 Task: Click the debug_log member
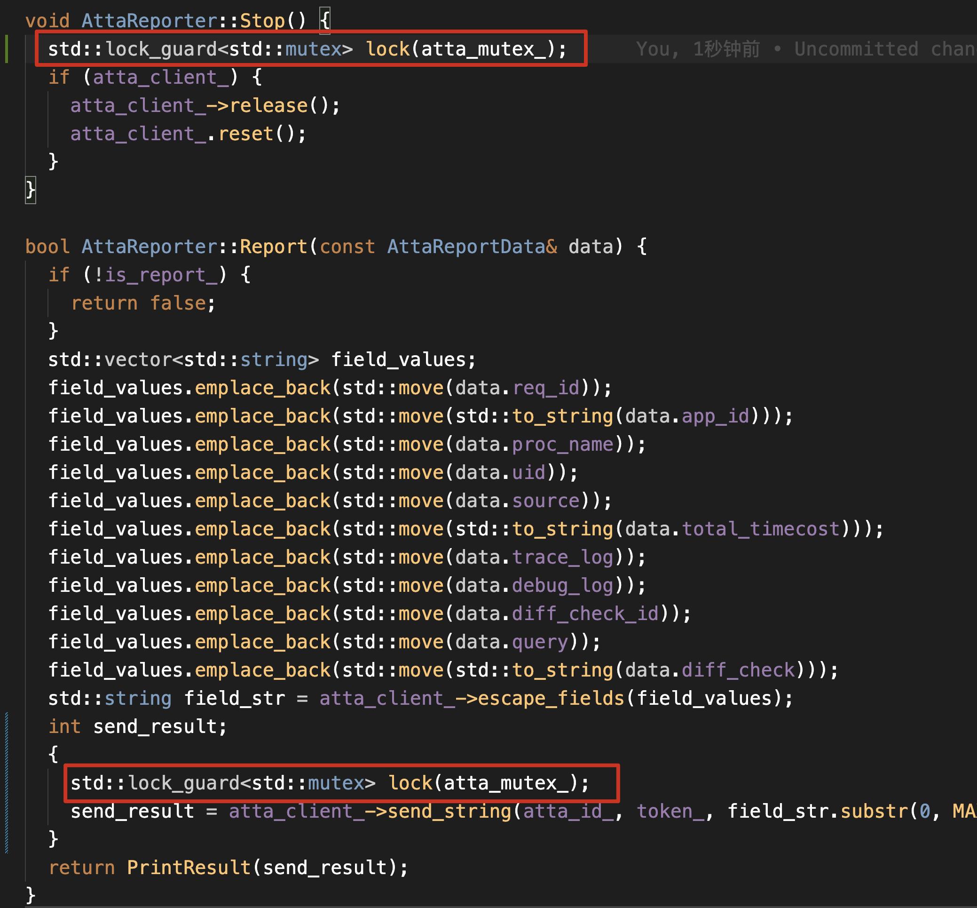[x=563, y=586]
